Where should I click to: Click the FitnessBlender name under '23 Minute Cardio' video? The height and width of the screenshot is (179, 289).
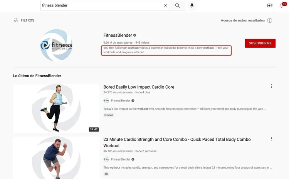click(x=121, y=159)
